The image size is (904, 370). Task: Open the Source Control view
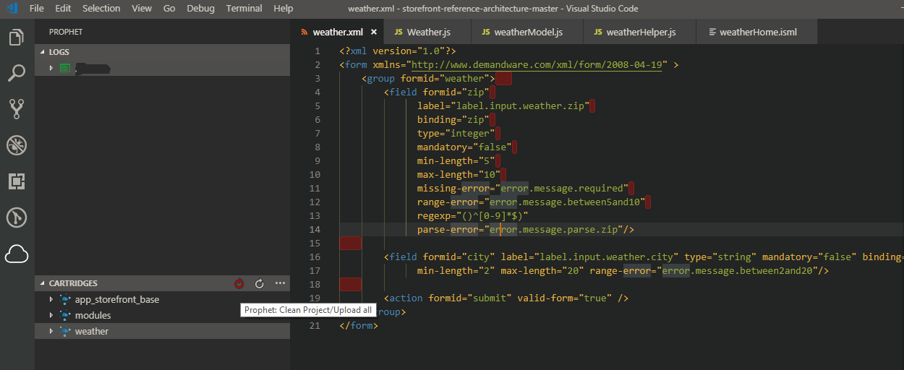[x=17, y=109]
